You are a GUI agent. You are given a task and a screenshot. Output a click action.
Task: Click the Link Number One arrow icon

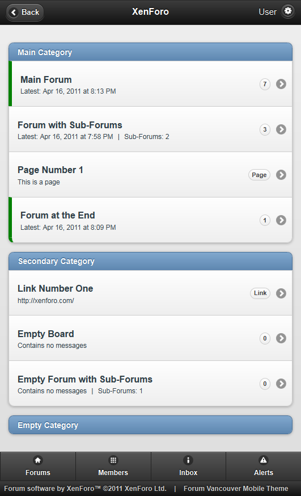281,293
